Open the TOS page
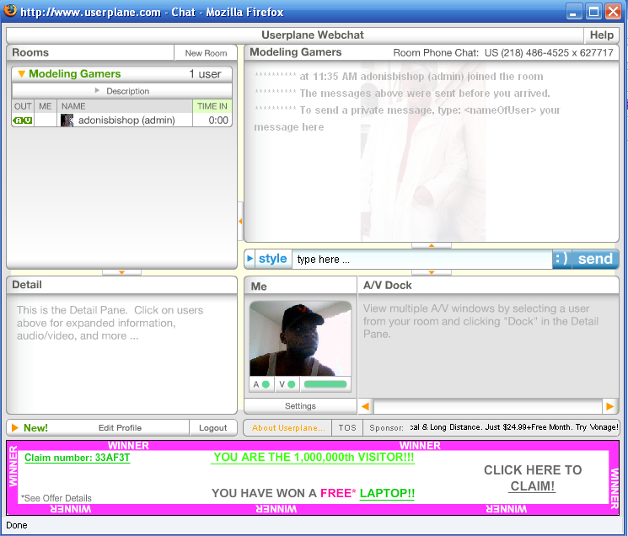 tap(347, 428)
